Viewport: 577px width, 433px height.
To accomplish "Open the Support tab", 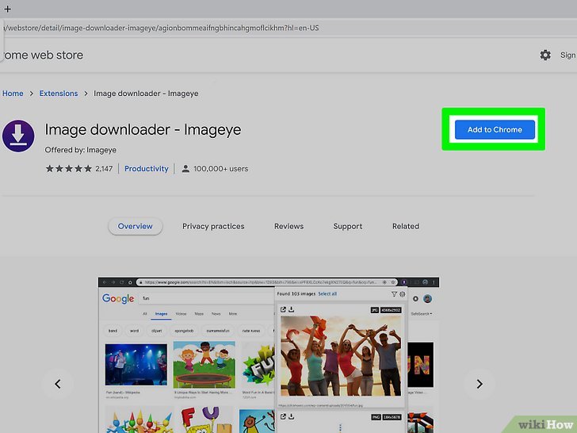I will pos(348,227).
